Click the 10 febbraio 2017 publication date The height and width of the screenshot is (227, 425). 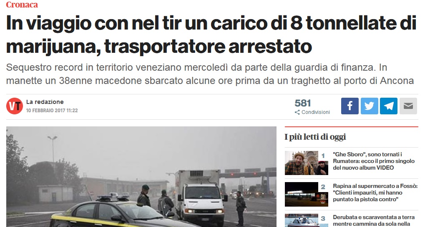(52, 111)
